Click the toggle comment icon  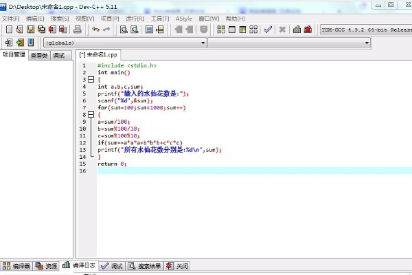coord(204,29)
